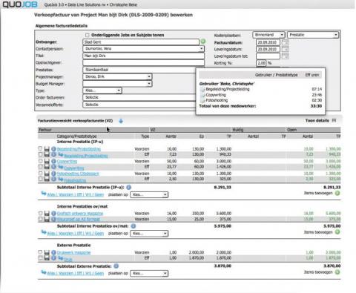Open calendar icon beside Factuurdatum
The width and height of the screenshot is (356, 293).
[x=285, y=42]
